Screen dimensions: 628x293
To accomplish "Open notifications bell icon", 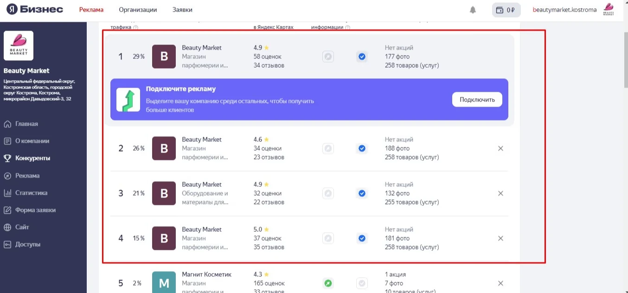I will click(473, 10).
